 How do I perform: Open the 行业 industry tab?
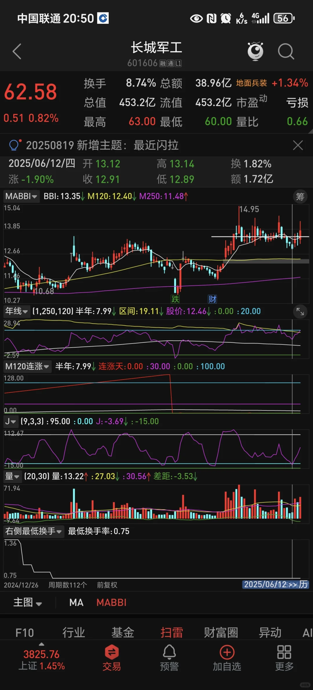click(74, 633)
